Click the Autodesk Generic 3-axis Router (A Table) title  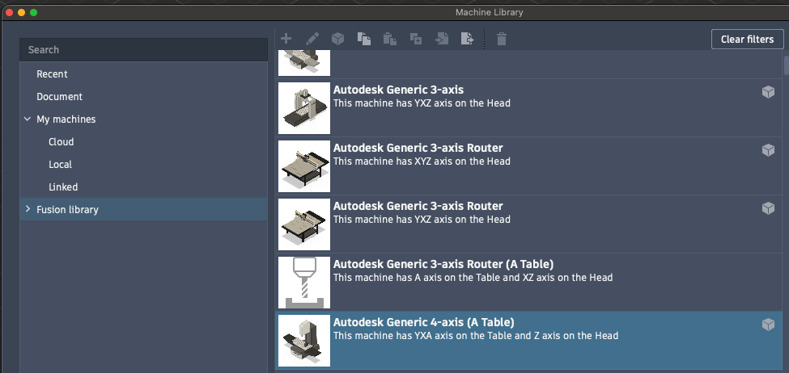tap(443, 264)
